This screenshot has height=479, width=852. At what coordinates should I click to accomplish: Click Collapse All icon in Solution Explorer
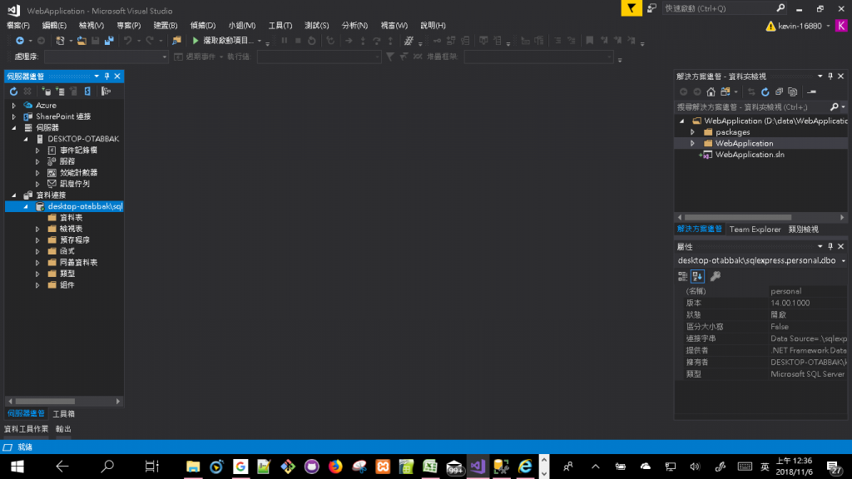pos(779,91)
